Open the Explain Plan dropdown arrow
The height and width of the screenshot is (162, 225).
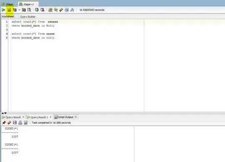(x=19, y=10)
